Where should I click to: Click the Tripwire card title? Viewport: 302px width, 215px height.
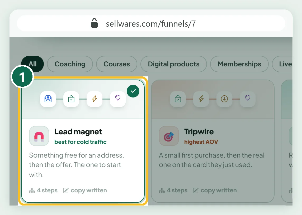coord(199,132)
